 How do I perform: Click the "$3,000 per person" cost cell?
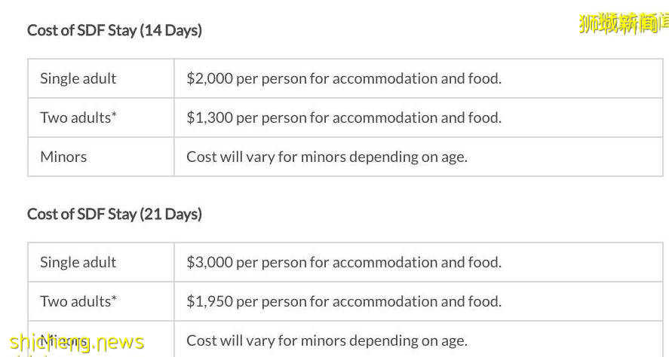(343, 262)
